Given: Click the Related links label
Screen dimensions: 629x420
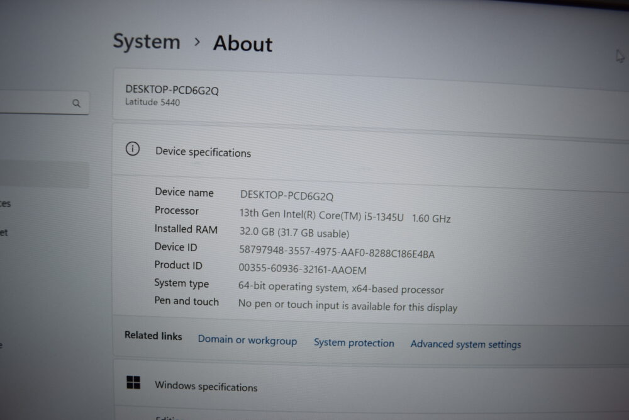Looking at the screenshot, I should tap(153, 335).
